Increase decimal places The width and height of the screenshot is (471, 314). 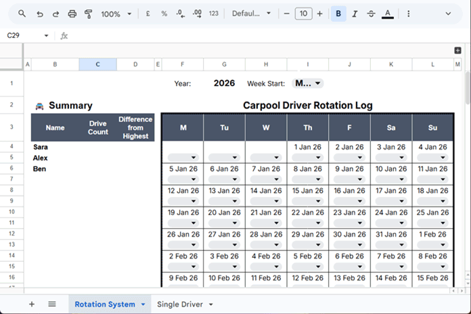197,14
